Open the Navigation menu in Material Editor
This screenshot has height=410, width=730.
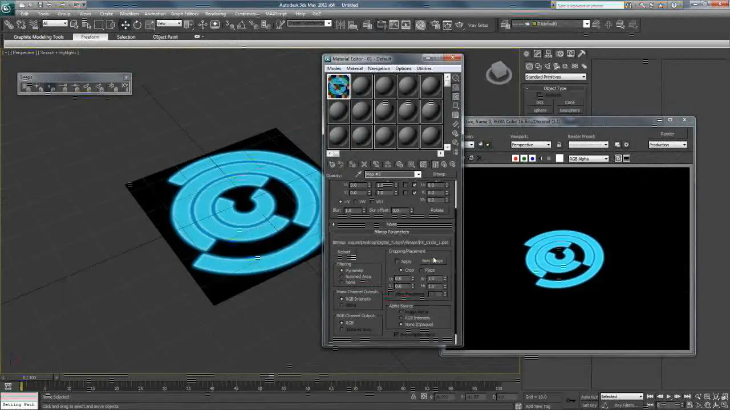pos(379,68)
